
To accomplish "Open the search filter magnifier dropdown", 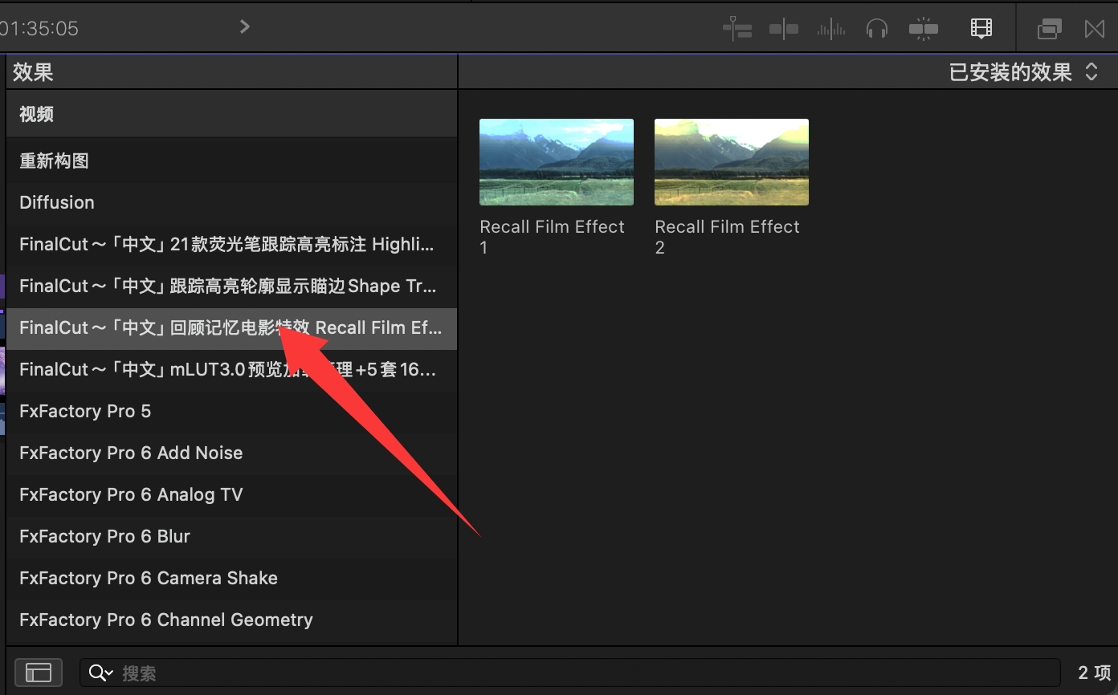I will (101, 673).
